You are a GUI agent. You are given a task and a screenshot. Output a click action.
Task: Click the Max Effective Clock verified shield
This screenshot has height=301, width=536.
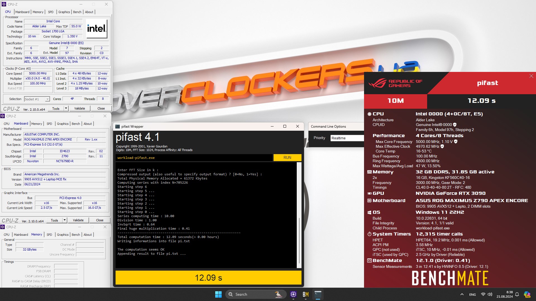pyautogui.click(x=442, y=146)
